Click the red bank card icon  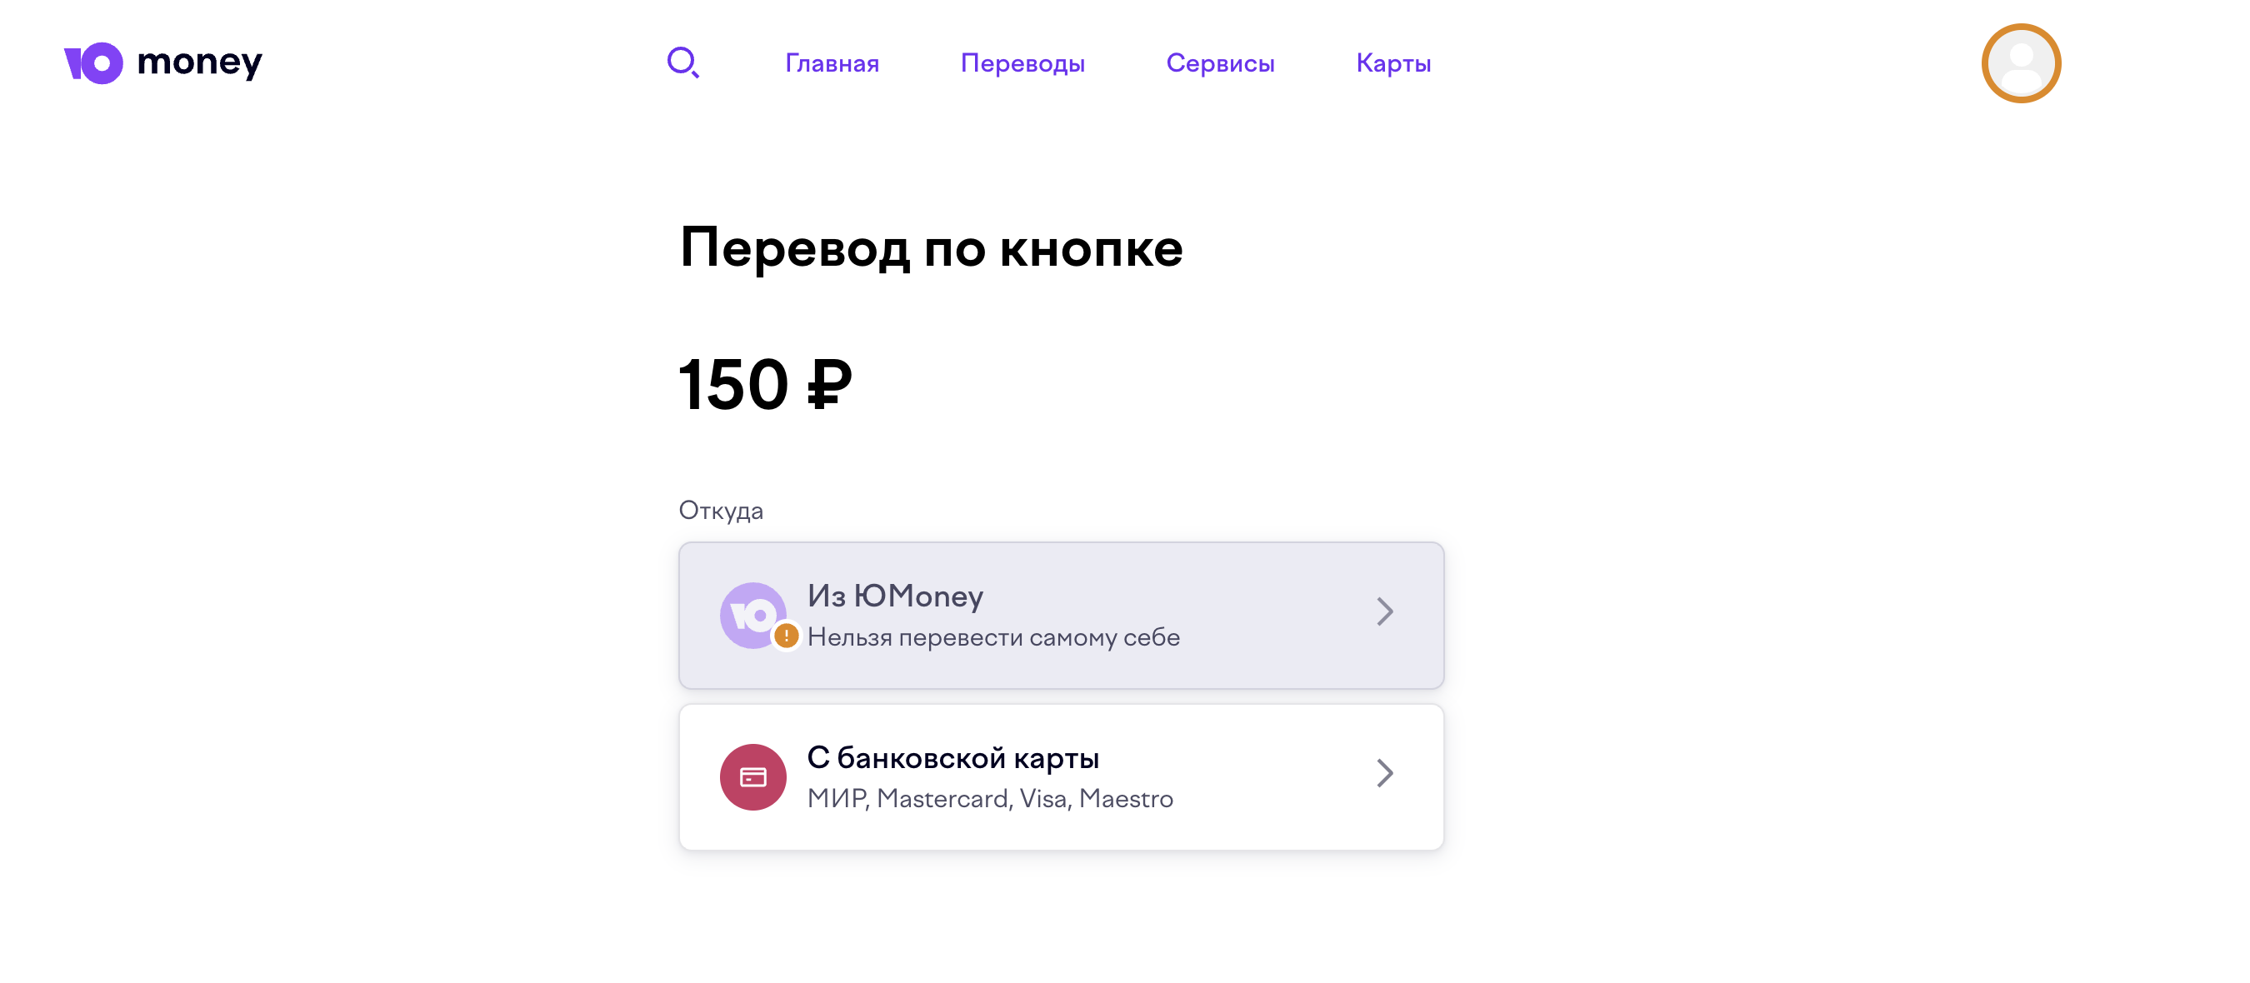pos(752,776)
